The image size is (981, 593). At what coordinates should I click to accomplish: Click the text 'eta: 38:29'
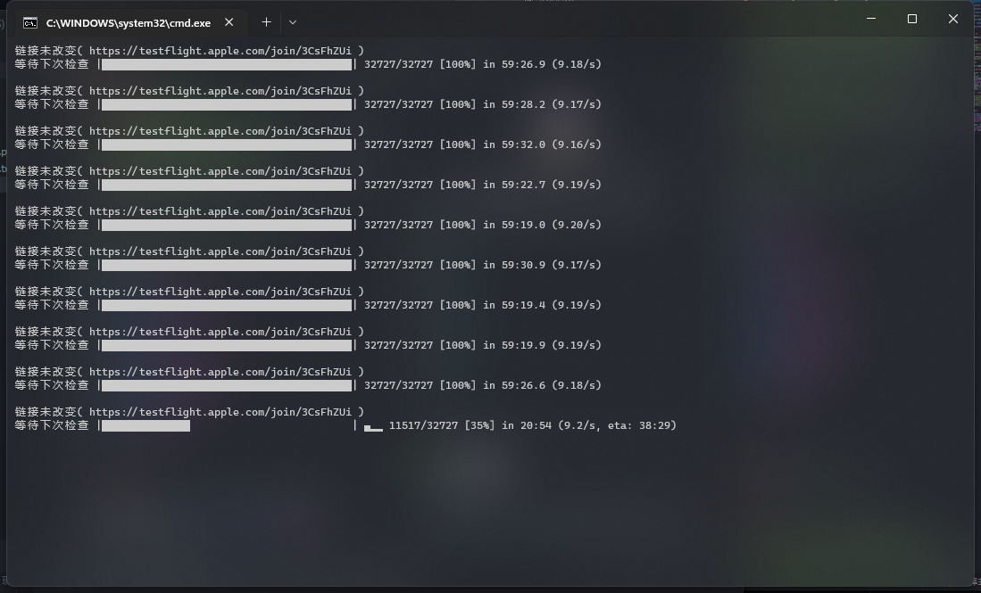point(639,425)
